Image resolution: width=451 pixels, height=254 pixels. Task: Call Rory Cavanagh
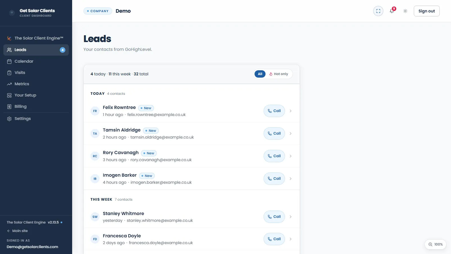tap(274, 156)
